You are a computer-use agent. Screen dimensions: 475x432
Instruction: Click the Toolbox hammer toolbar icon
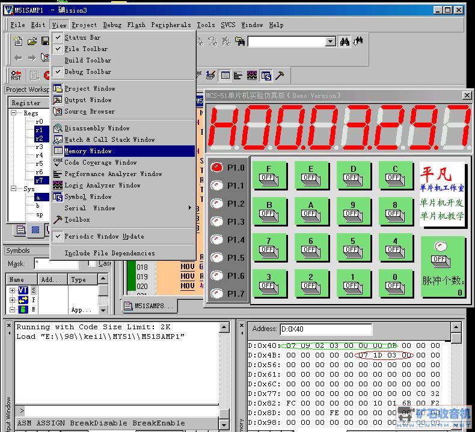point(280,75)
